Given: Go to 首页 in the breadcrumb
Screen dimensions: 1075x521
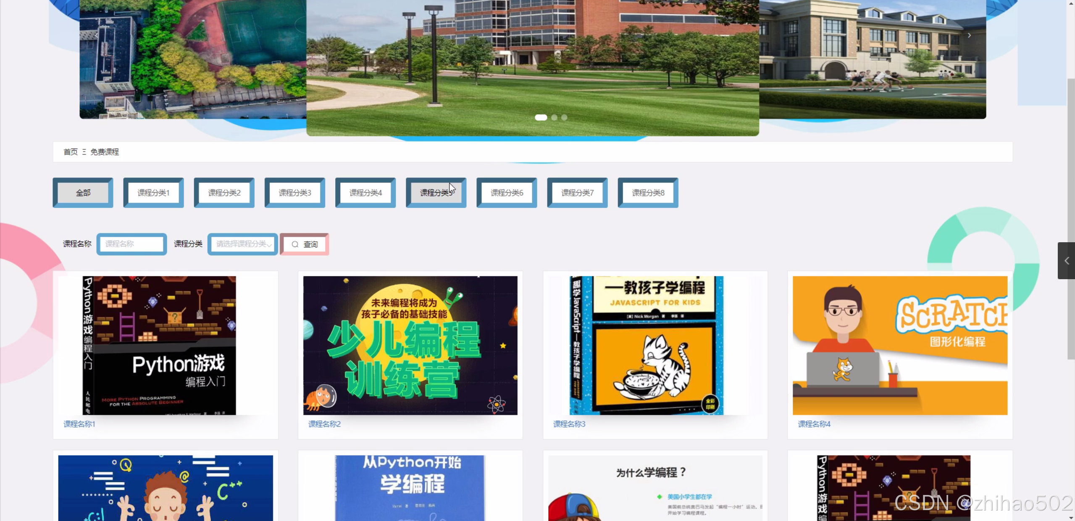Looking at the screenshot, I should tap(70, 152).
